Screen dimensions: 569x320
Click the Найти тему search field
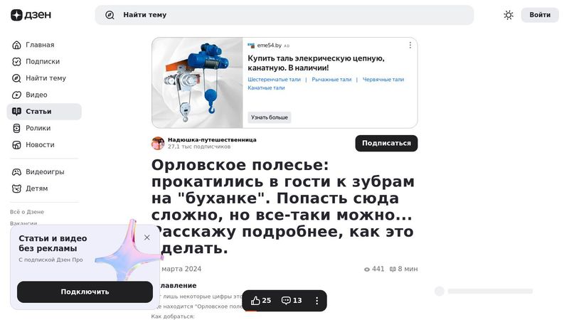pyautogui.click(x=284, y=15)
